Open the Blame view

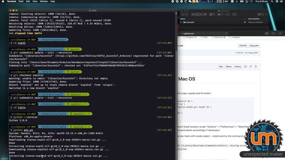click(228, 67)
